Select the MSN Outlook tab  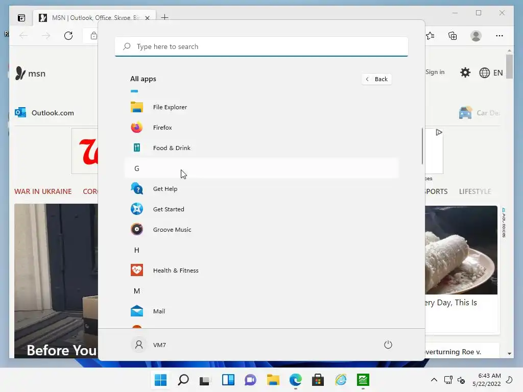(94, 18)
